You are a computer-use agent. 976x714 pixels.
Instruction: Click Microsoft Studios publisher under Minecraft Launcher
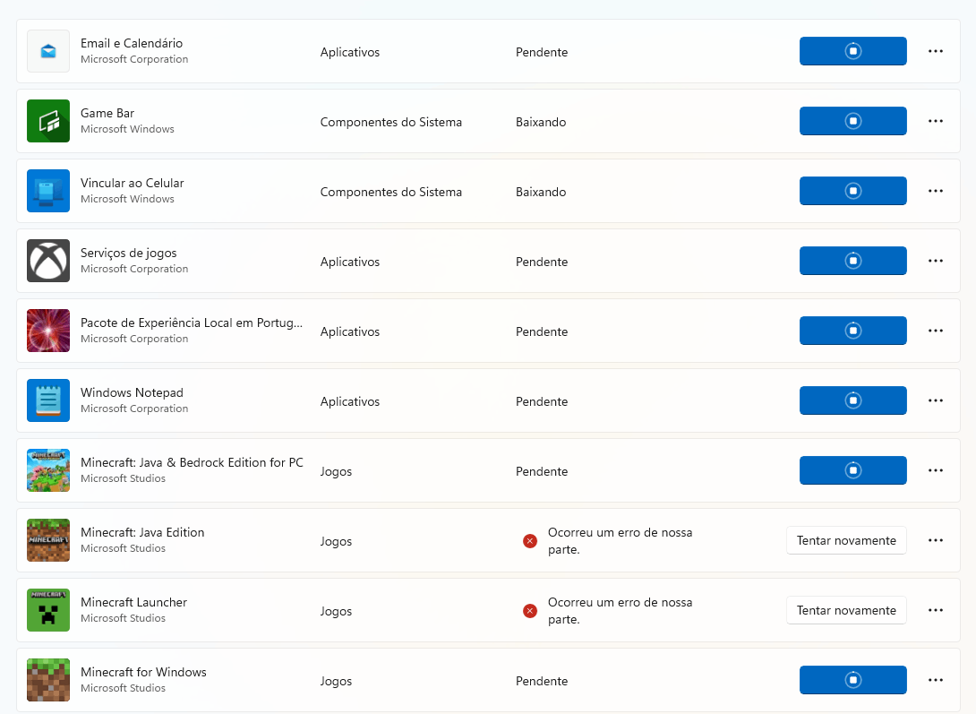[x=123, y=618]
